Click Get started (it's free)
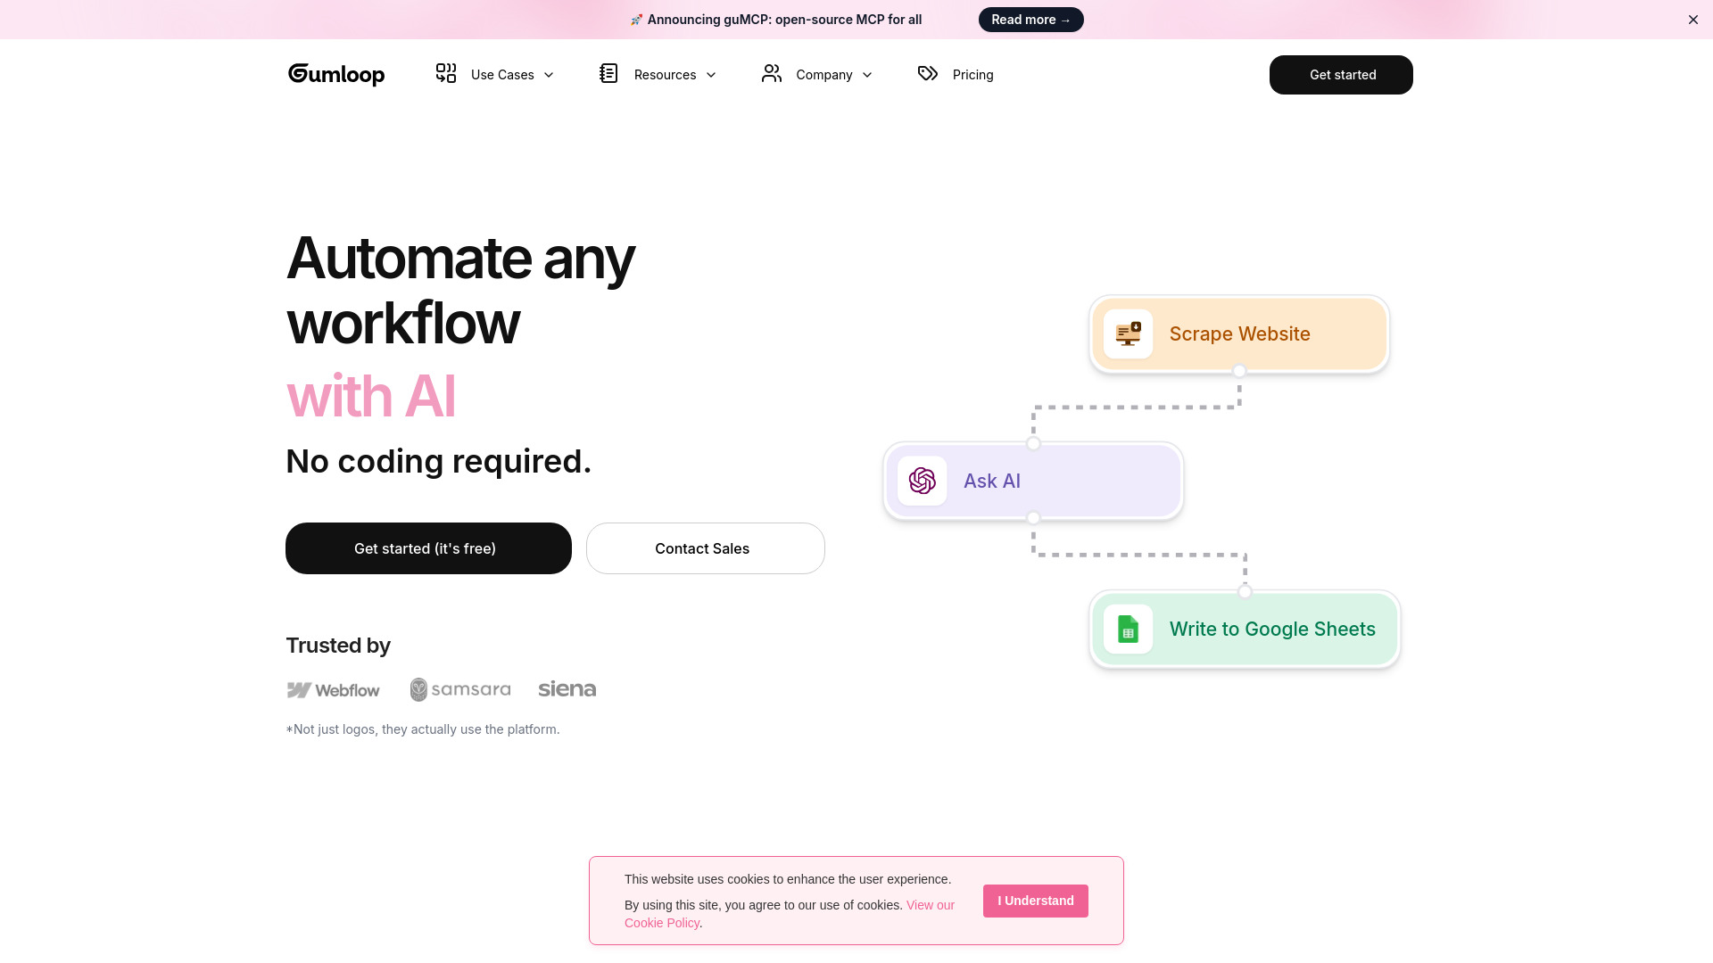Screen dimensions: 1713x963 click(x=427, y=547)
